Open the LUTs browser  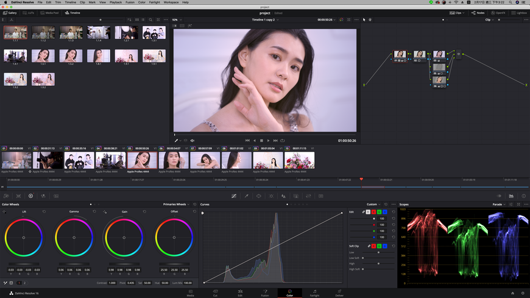30,12
